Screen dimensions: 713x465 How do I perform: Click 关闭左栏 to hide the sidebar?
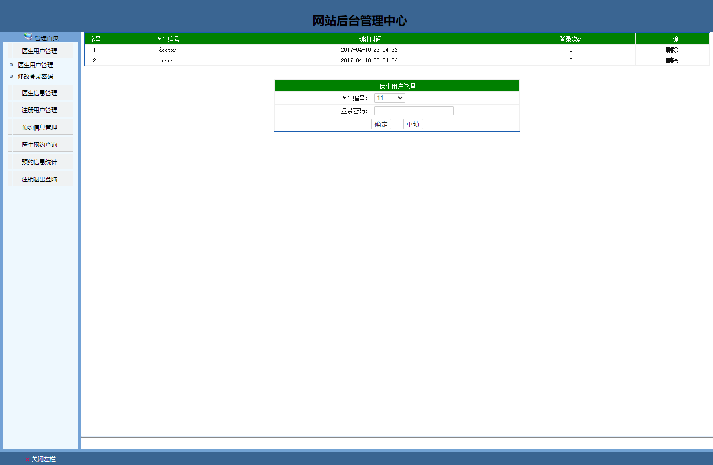click(44, 459)
